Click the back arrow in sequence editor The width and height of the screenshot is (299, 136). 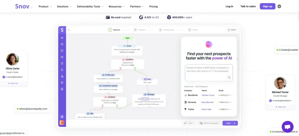[x=69, y=30]
